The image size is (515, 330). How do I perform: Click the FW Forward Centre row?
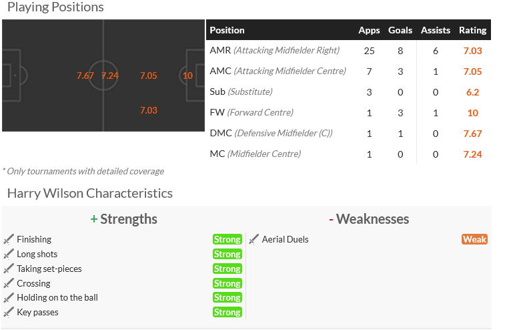(x=251, y=113)
